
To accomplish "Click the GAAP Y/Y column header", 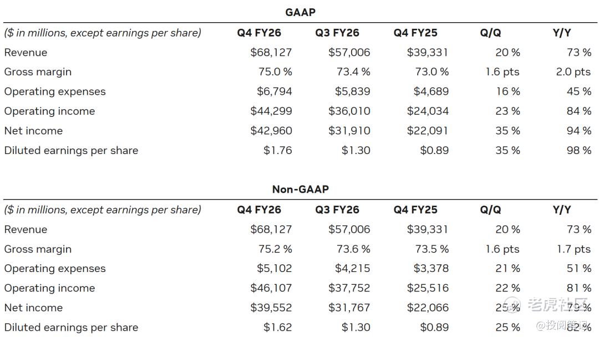I will (561, 33).
